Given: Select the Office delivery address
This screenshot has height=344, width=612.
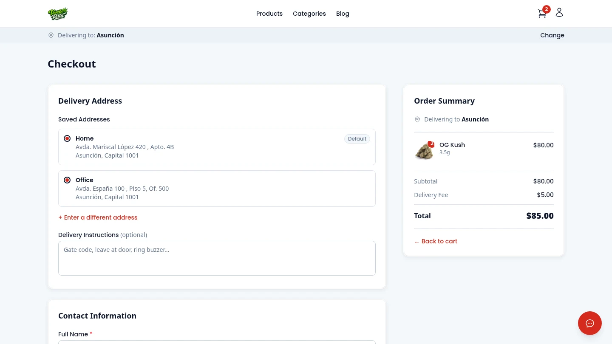Looking at the screenshot, I should (x=67, y=180).
